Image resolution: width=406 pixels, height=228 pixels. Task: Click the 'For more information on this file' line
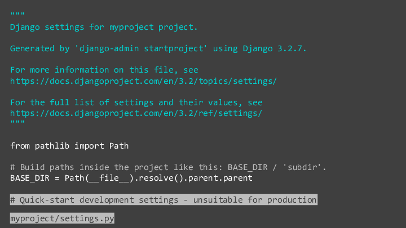click(x=104, y=70)
